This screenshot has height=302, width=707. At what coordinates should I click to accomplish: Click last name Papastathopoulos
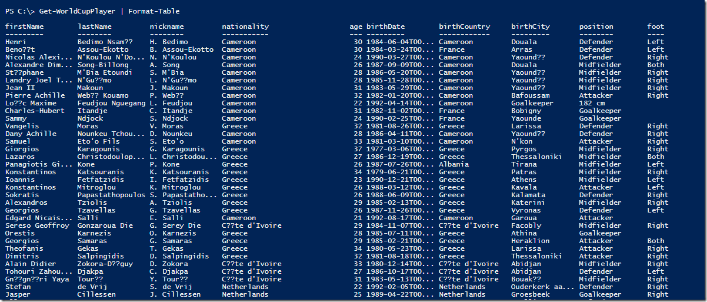(112, 195)
